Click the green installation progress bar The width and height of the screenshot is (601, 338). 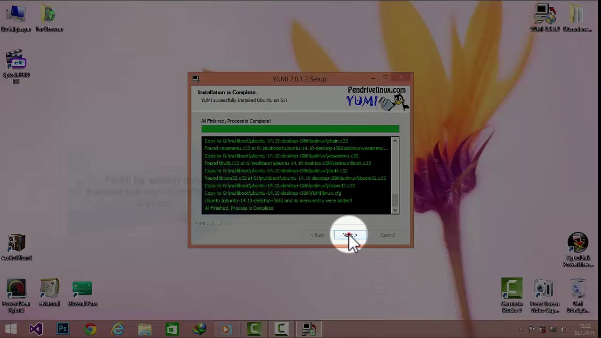[300, 129]
